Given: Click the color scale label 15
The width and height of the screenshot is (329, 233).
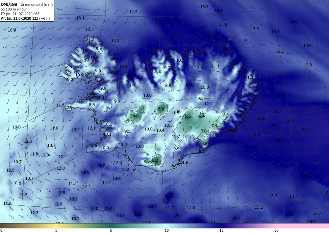Looking at the screenshot, I should click(x=221, y=231).
